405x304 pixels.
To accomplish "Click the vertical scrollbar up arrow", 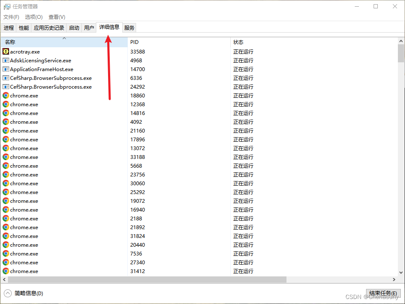I will (x=401, y=41).
